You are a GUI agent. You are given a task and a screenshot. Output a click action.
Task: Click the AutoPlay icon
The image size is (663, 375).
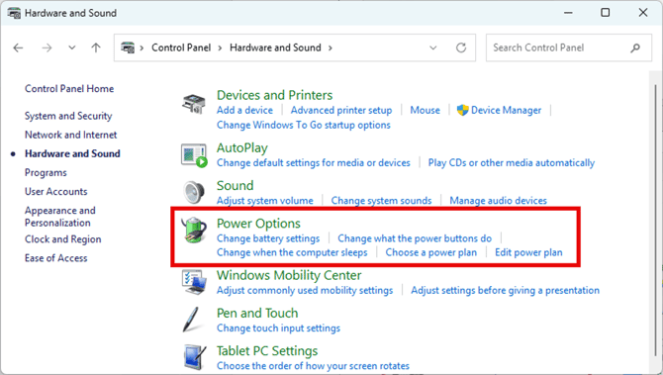(x=194, y=155)
